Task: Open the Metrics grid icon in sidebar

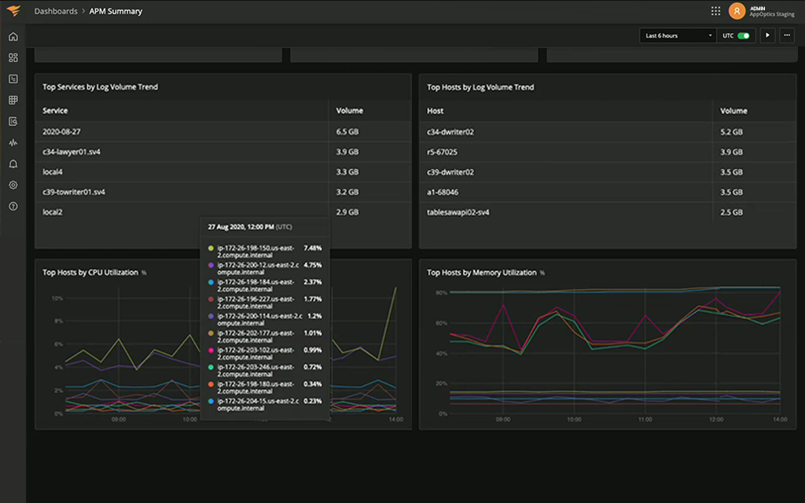Action: (12, 100)
